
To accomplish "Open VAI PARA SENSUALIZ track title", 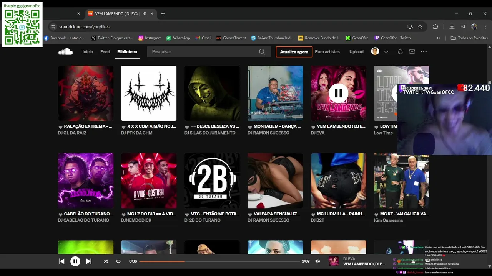I will click(x=277, y=214).
